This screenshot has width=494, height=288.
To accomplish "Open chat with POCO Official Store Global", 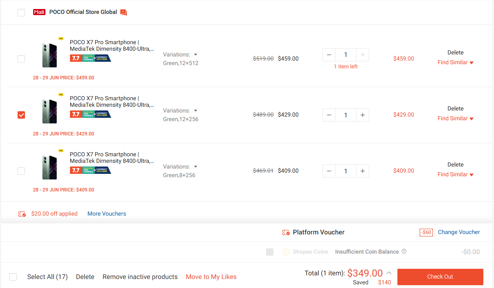I will [x=124, y=12].
